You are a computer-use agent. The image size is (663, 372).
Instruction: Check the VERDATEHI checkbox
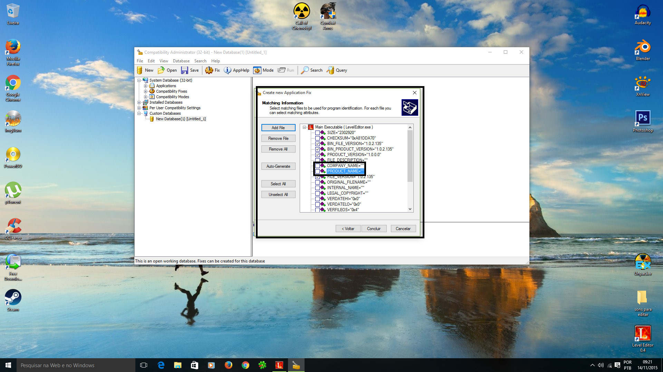[317, 199]
